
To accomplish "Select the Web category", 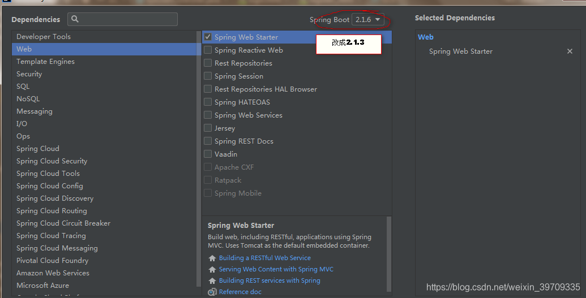I will click(x=104, y=49).
